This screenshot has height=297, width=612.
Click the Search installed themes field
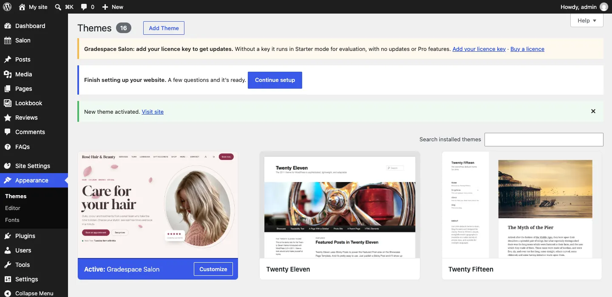[x=544, y=140]
